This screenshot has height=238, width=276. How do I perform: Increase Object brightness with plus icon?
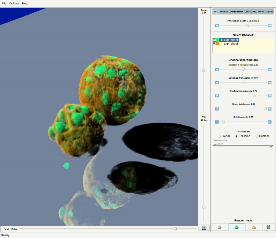coord(270,109)
